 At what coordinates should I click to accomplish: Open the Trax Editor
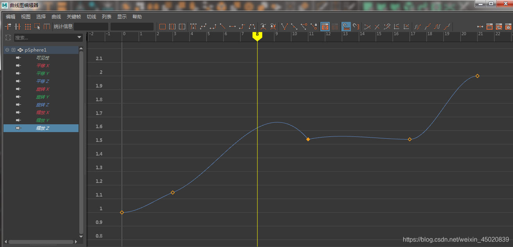(x=499, y=27)
